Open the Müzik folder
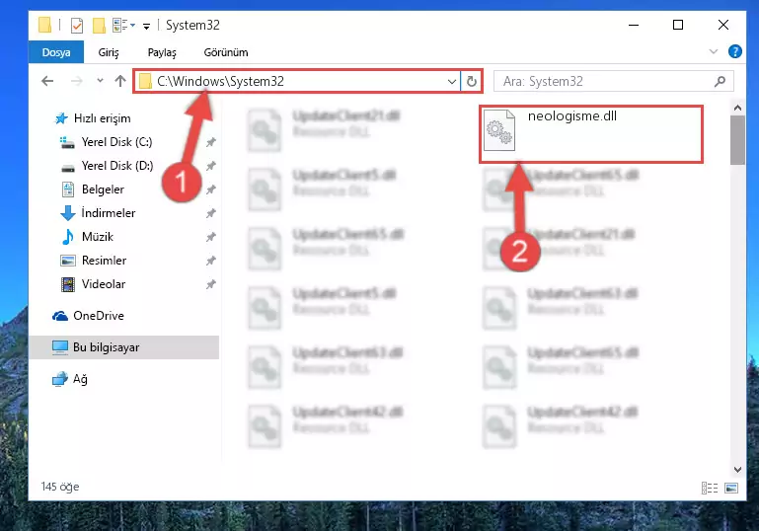Viewport: 759px width, 531px height. coord(98,237)
